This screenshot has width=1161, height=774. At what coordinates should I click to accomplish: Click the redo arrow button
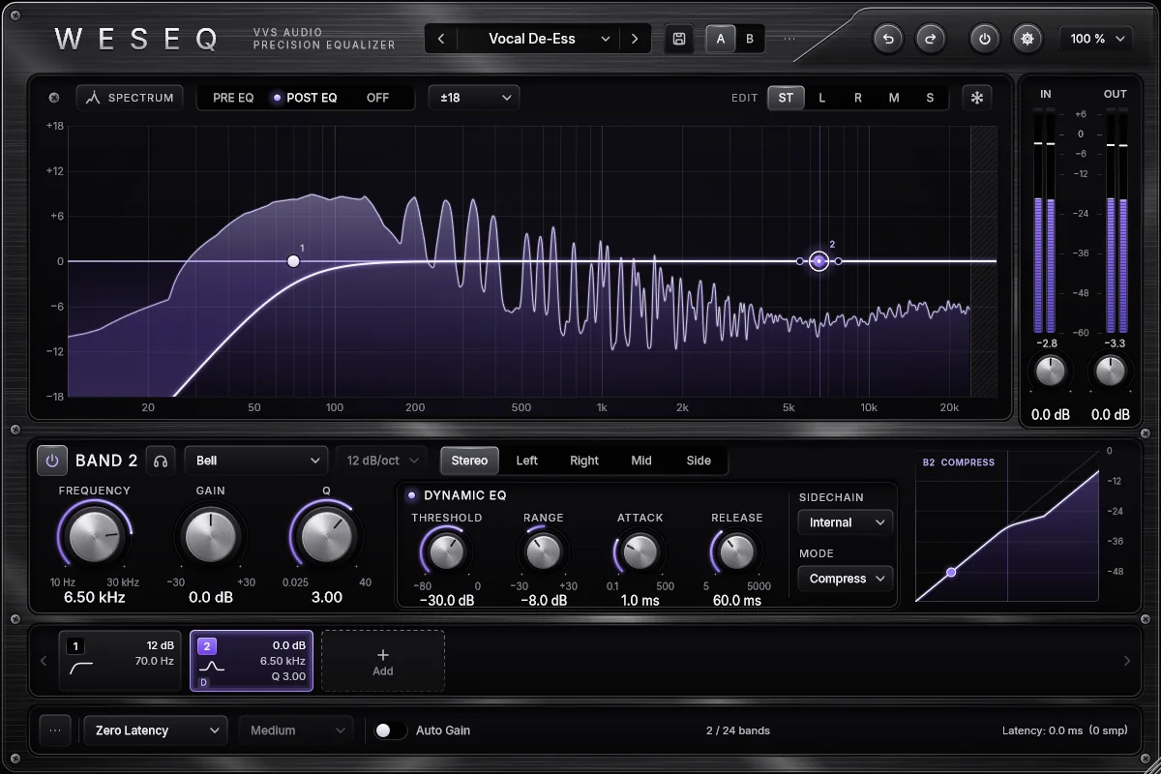click(x=931, y=39)
